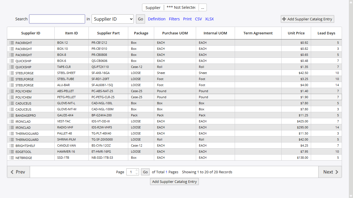Open row menu icon for NETBRIDGE SSD-1TB
Image resolution: width=353 pixels, height=198 pixels.
coord(11,158)
